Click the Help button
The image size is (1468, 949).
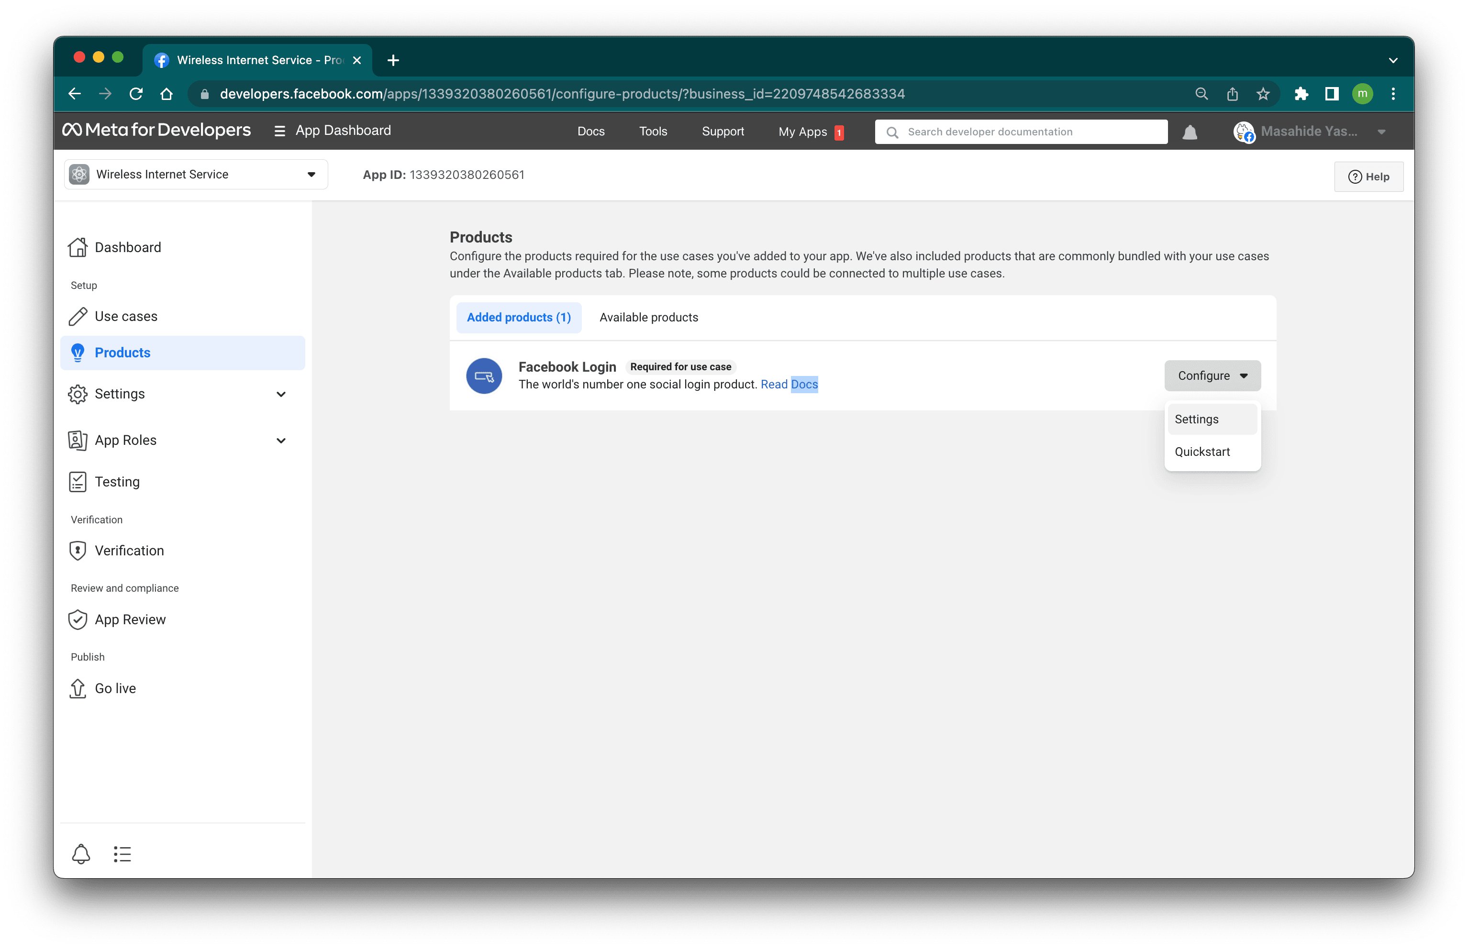1368,177
